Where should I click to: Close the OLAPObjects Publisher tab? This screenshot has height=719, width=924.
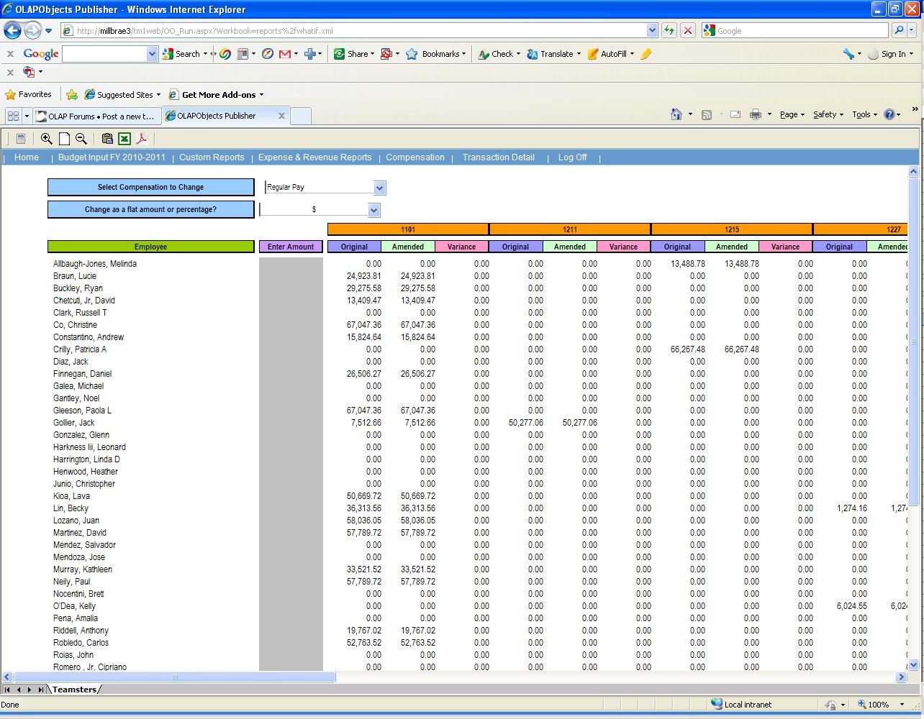[281, 116]
